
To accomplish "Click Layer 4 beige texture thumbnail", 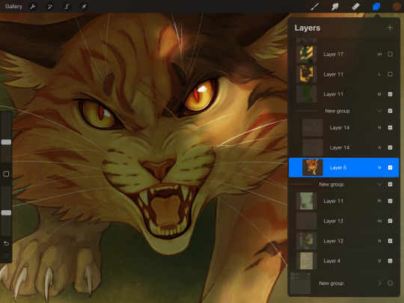I will [x=306, y=261].
